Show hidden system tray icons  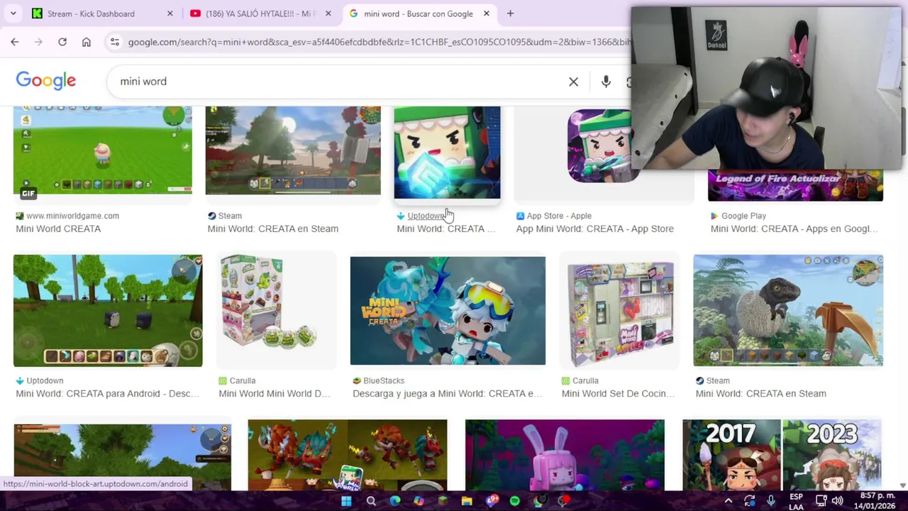729,501
